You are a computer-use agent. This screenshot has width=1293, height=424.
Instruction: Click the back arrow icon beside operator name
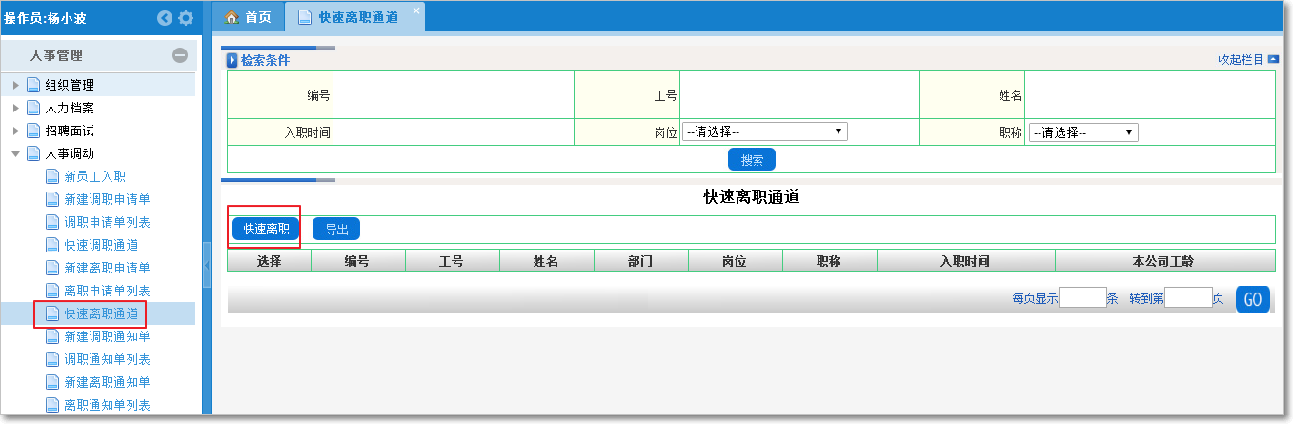click(x=165, y=18)
